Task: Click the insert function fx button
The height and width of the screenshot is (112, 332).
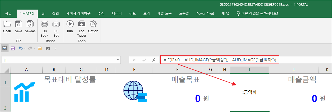Action: 154,60
